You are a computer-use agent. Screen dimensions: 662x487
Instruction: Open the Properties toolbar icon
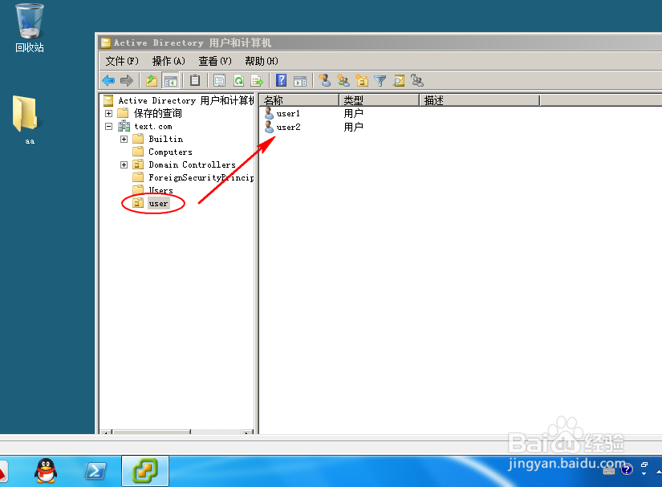[219, 80]
